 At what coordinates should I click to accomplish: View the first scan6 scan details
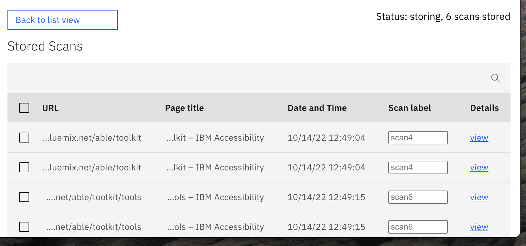click(x=479, y=197)
